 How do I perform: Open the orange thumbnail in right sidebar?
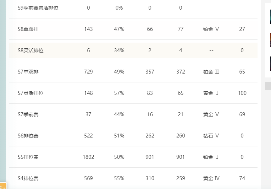coord(271,40)
